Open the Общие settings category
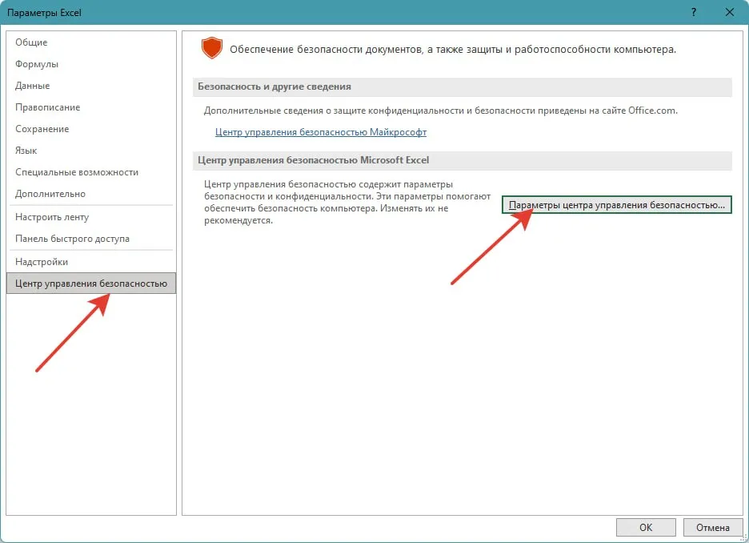749x543 pixels. pos(31,42)
